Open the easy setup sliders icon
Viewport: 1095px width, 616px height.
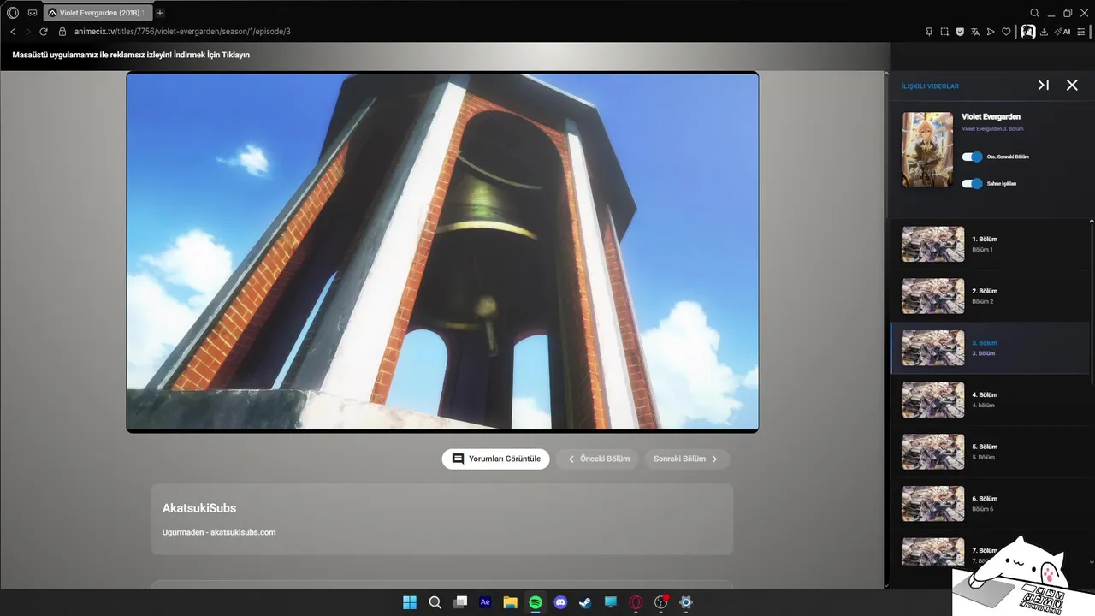1081,32
